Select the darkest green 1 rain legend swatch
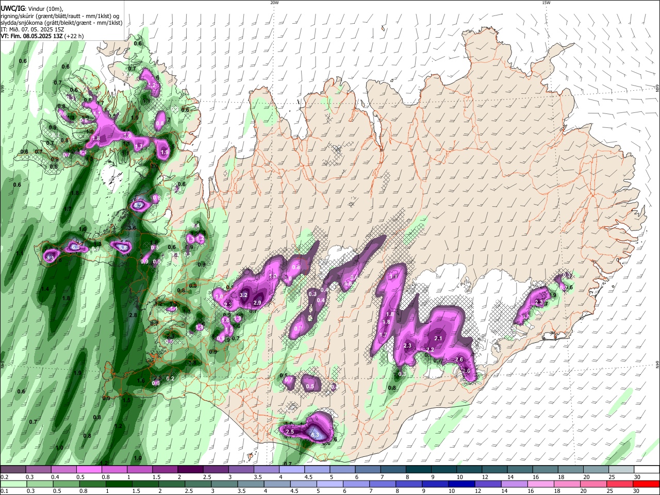This screenshot has width=660, height=495. pos(118,484)
